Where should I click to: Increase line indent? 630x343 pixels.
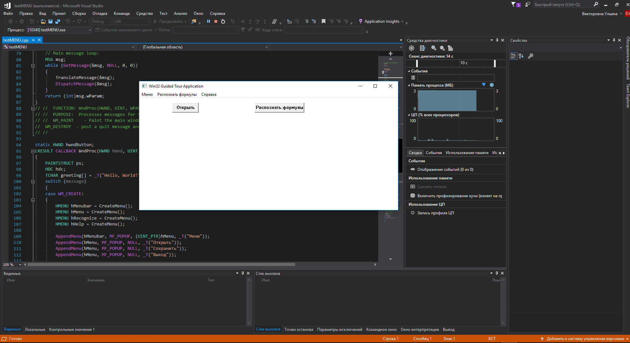pyautogui.click(x=307, y=21)
